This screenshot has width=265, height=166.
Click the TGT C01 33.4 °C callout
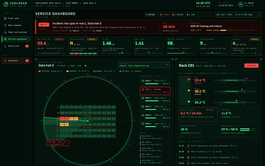[58, 143]
